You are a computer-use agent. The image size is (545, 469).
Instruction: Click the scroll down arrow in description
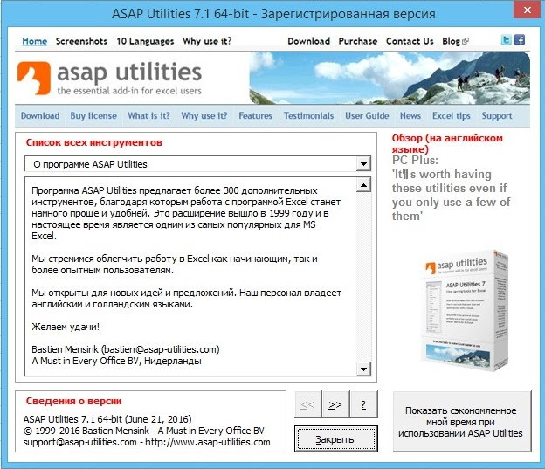(363, 369)
